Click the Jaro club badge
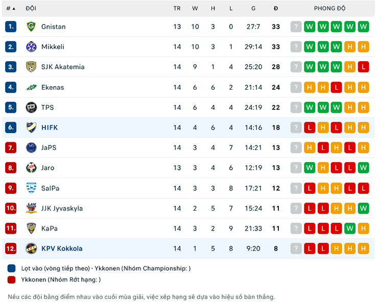378x305 pixels. [x=31, y=168]
